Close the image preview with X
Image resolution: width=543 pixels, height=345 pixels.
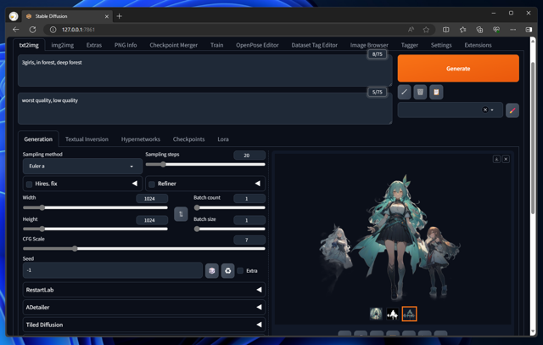[x=506, y=159]
